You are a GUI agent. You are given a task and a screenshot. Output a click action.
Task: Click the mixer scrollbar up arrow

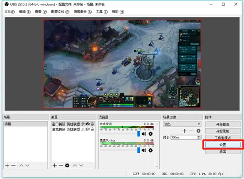(x=157, y=124)
